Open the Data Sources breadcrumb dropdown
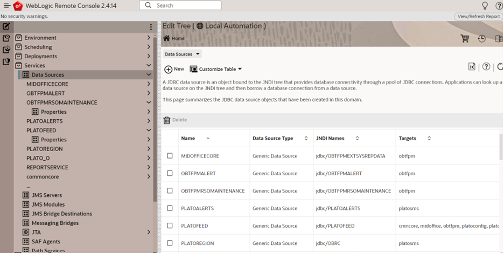Image resolution: width=504 pixels, height=253 pixels. click(x=182, y=54)
